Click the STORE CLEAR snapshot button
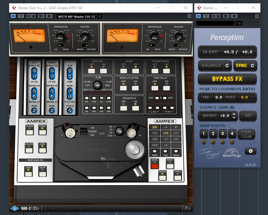This screenshot has width=268, height=215. [246, 134]
